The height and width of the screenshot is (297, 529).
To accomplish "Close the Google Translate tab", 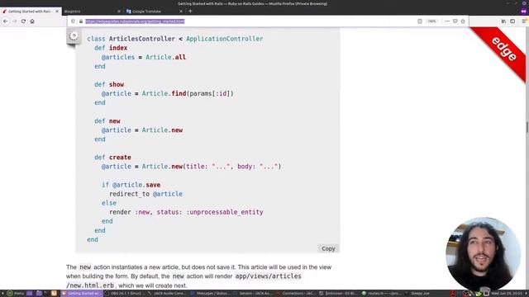I will [x=181, y=12].
